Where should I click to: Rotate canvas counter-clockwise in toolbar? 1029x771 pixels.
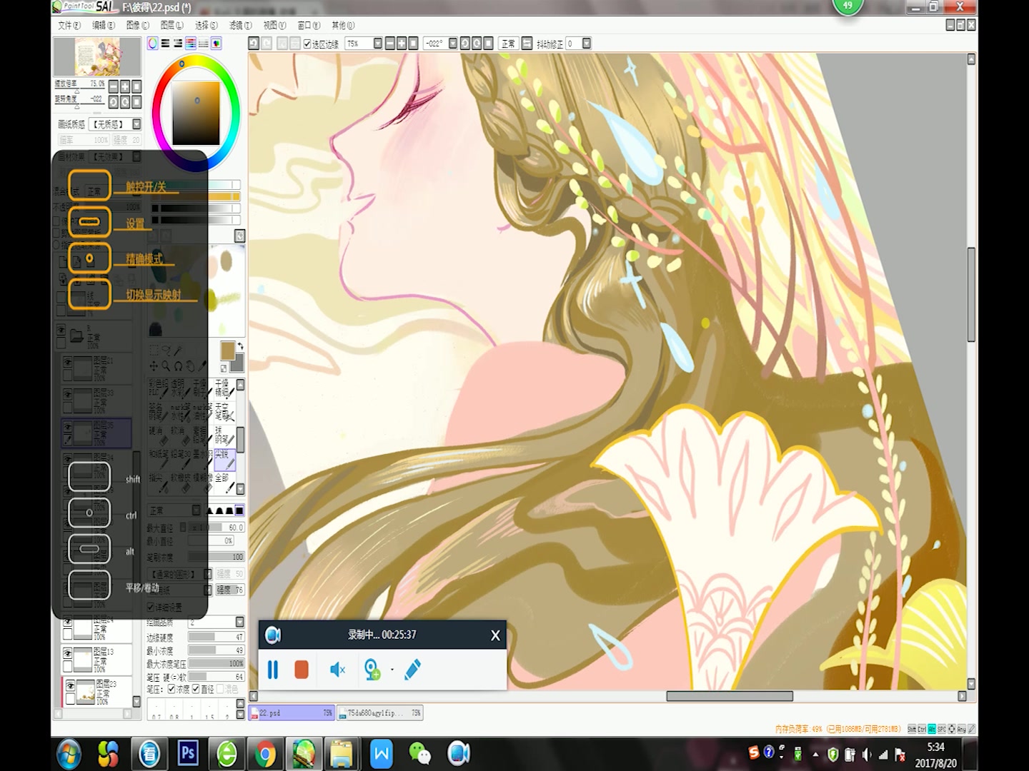[x=465, y=44]
